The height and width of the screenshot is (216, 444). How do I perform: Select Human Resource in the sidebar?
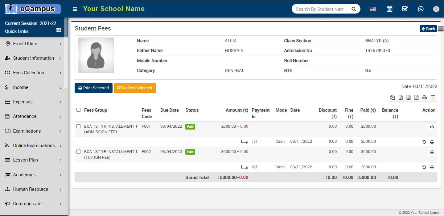31,189
